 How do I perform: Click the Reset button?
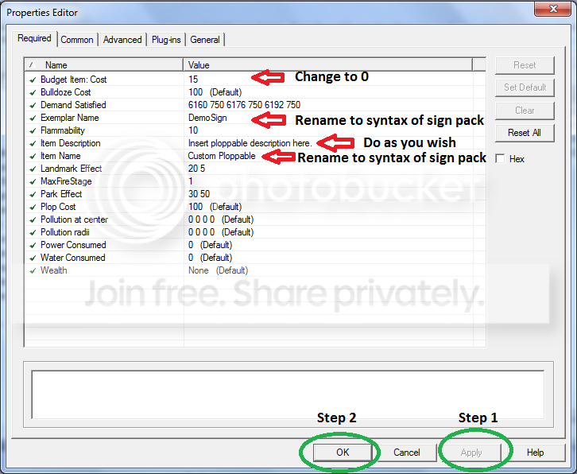[525, 65]
